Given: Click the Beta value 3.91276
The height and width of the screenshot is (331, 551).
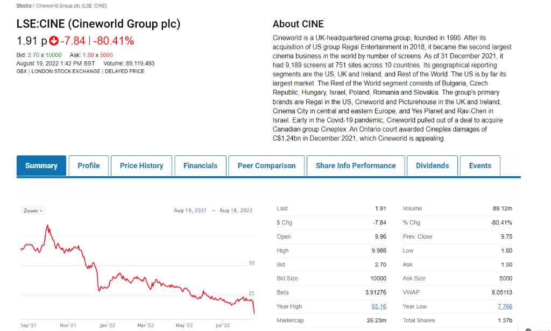Looking at the screenshot, I should tap(376, 292).
